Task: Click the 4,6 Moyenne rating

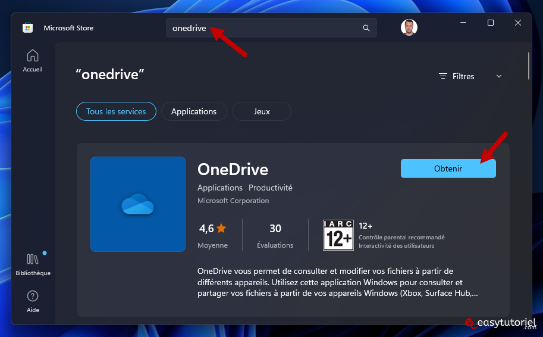Action: click(213, 235)
